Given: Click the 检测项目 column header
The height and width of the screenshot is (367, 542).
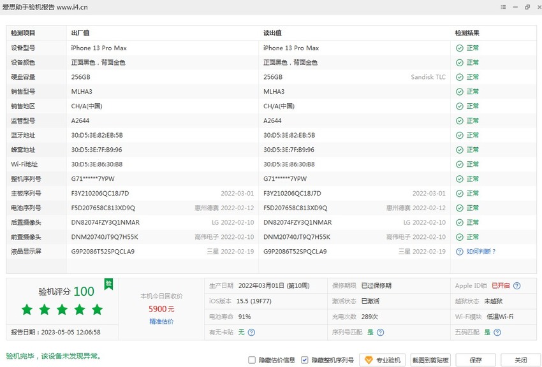Looking at the screenshot, I should (x=23, y=32).
